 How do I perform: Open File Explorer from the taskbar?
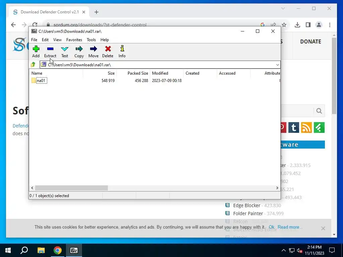pyautogui.click(x=41, y=250)
